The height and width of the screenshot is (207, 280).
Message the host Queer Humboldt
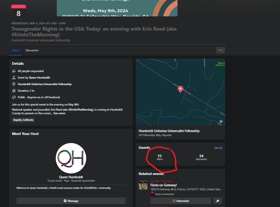pyautogui.click(x=71, y=201)
